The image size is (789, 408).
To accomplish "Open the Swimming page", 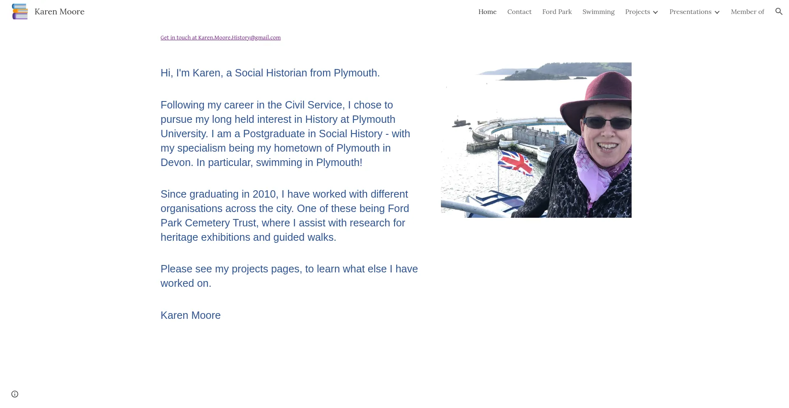I will point(598,12).
